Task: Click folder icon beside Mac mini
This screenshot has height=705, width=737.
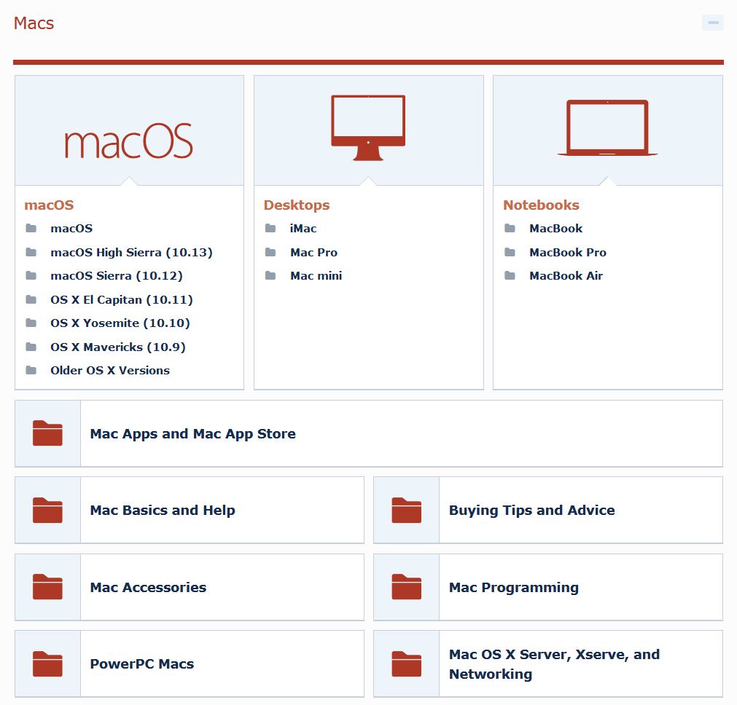Action: 270,276
